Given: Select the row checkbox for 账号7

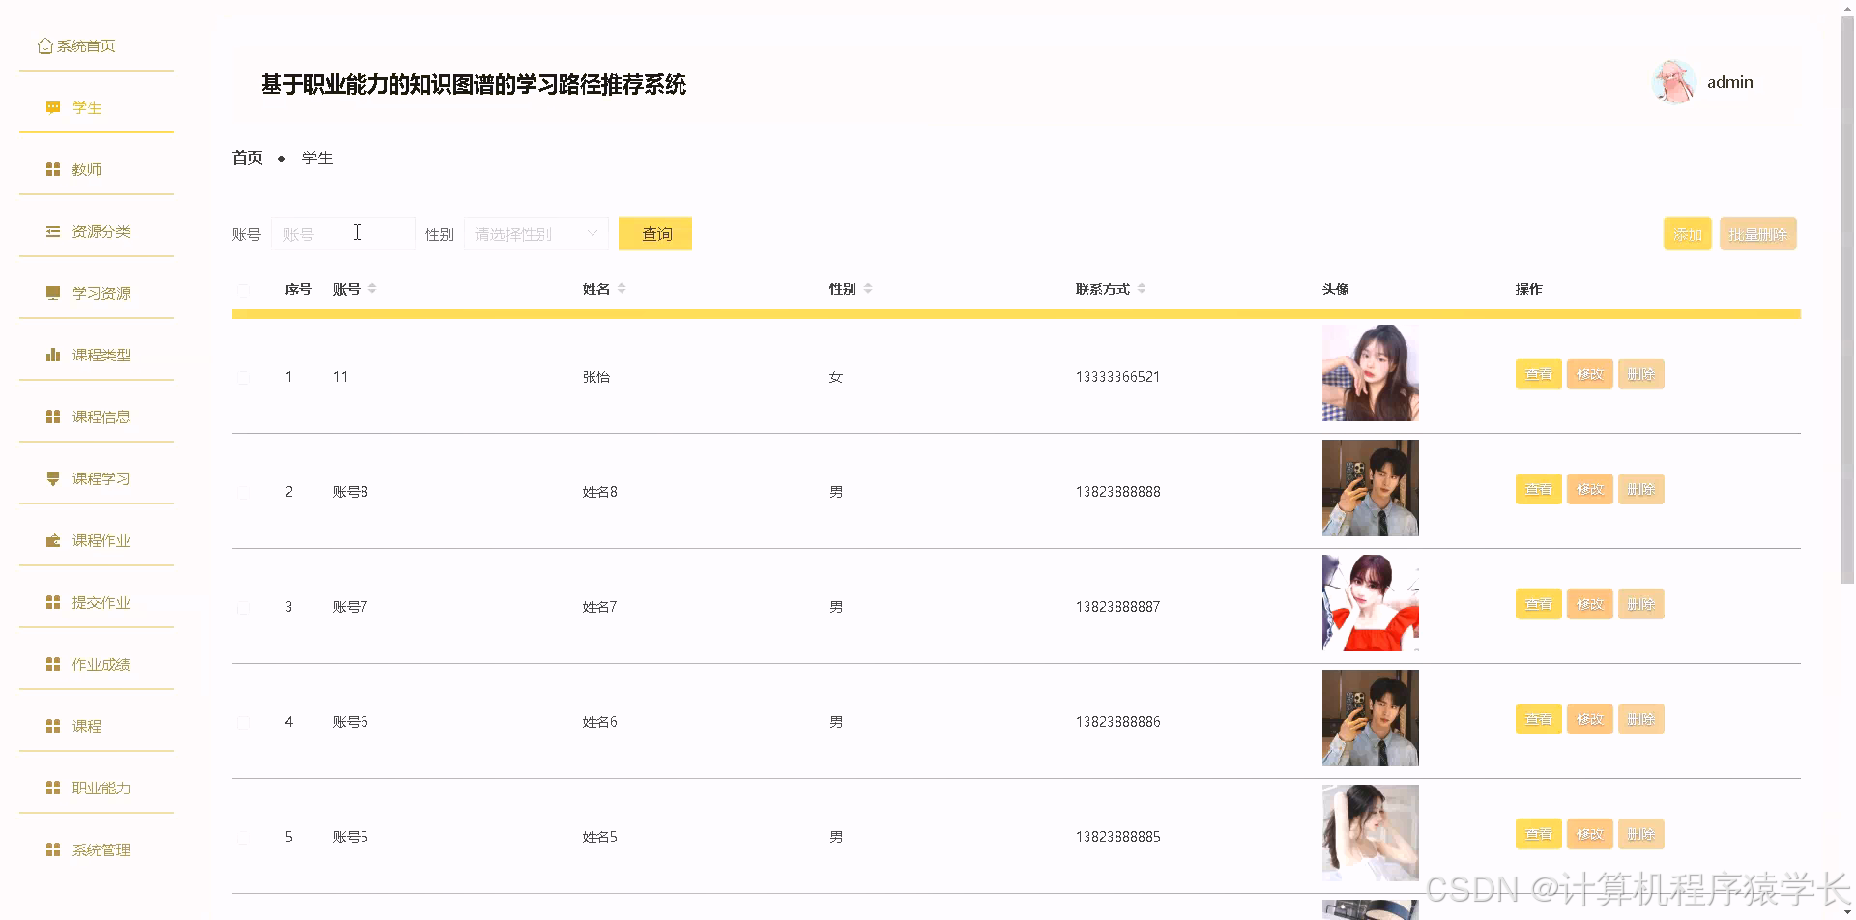Looking at the screenshot, I should (244, 607).
